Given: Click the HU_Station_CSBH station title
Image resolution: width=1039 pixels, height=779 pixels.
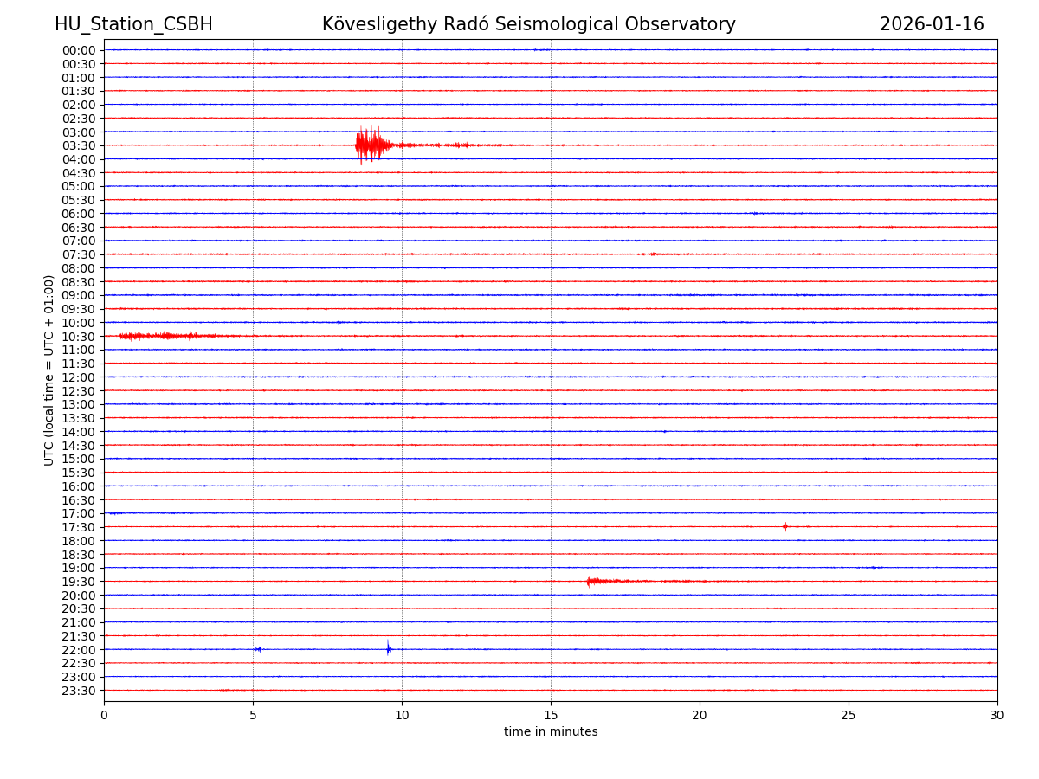Looking at the screenshot, I should pyautogui.click(x=133, y=24).
